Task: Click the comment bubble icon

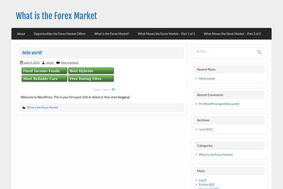Action: click(x=58, y=63)
